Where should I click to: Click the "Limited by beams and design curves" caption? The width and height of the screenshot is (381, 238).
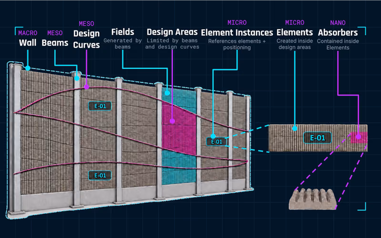(x=172, y=44)
